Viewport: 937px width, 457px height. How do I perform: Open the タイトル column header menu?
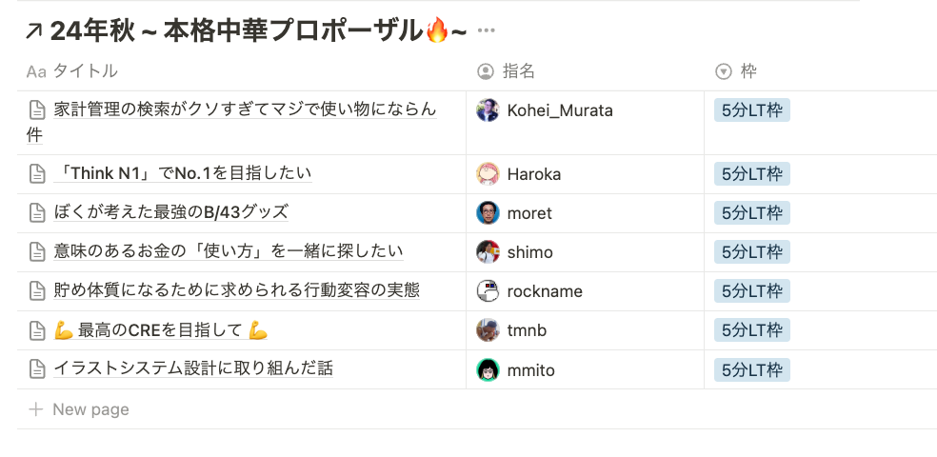click(84, 71)
